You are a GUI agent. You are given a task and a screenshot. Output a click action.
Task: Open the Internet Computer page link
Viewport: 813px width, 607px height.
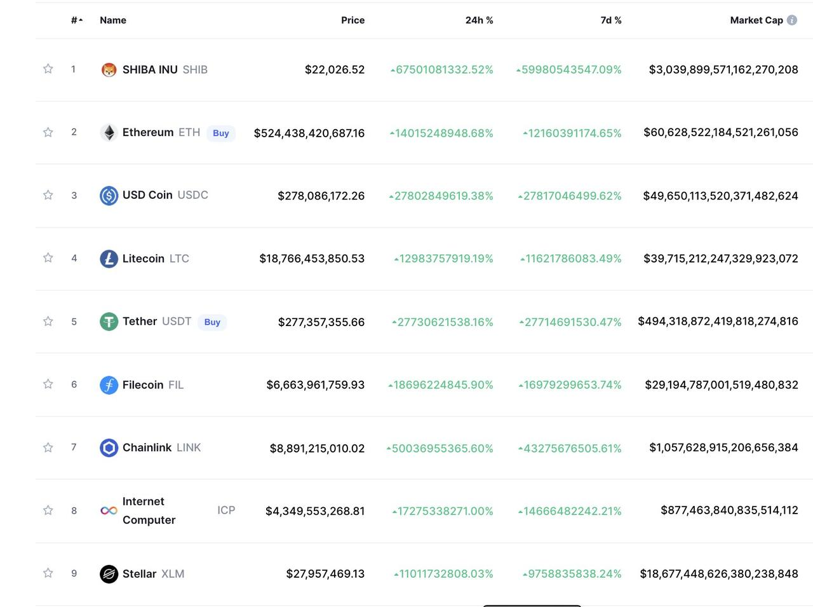coord(149,510)
